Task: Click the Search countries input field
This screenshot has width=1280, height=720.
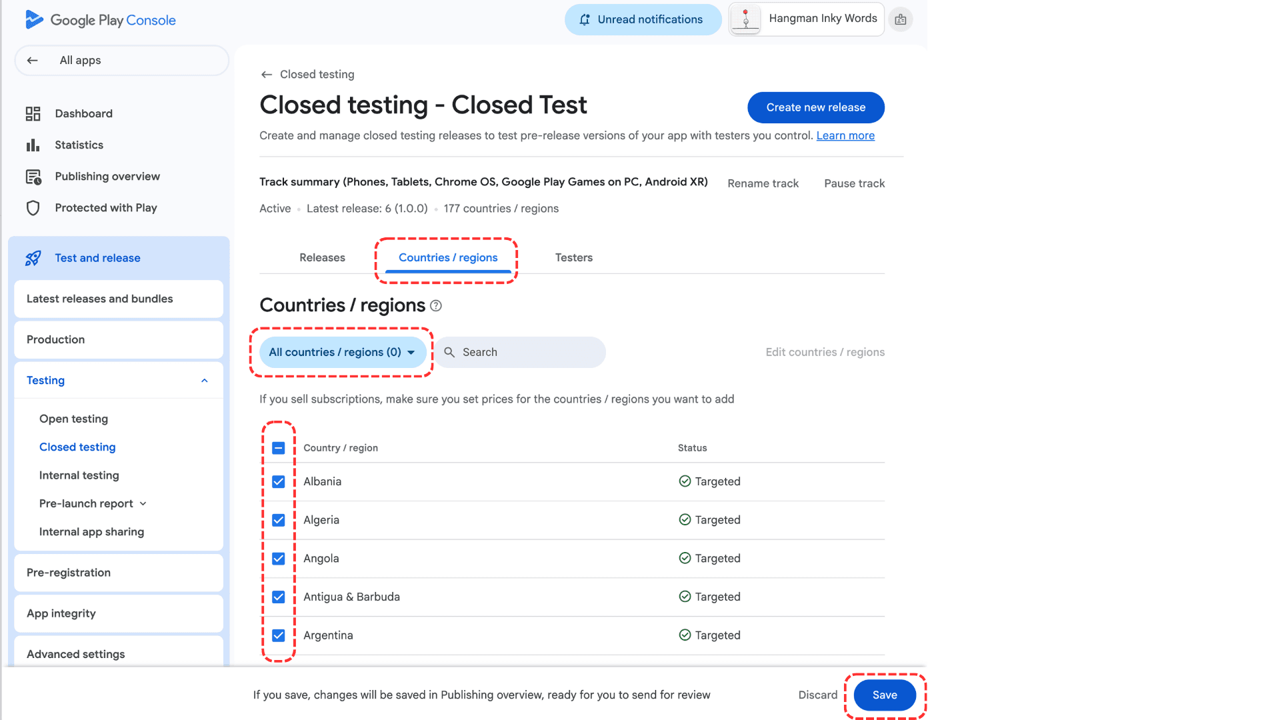Action: pyautogui.click(x=520, y=352)
